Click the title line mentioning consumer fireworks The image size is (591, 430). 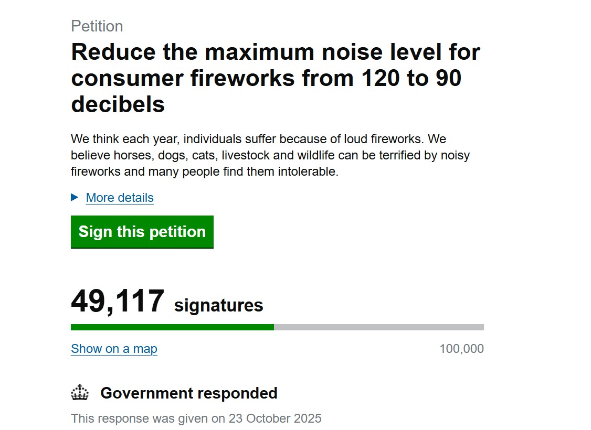point(266,78)
